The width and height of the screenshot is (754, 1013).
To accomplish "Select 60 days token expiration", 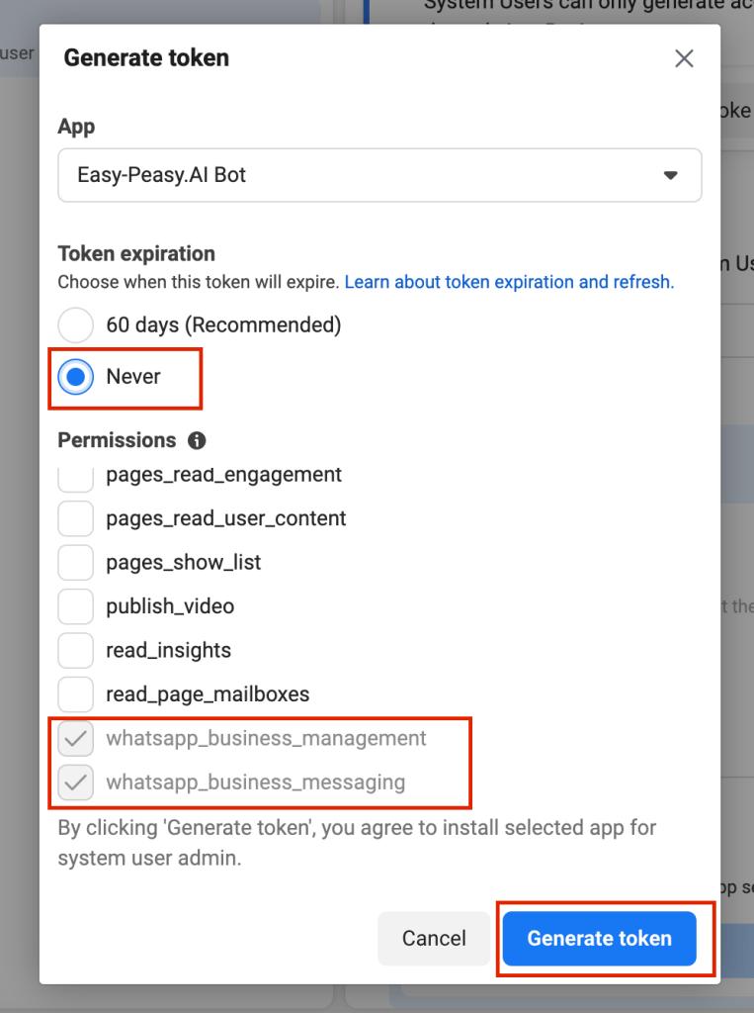I will tap(76, 324).
